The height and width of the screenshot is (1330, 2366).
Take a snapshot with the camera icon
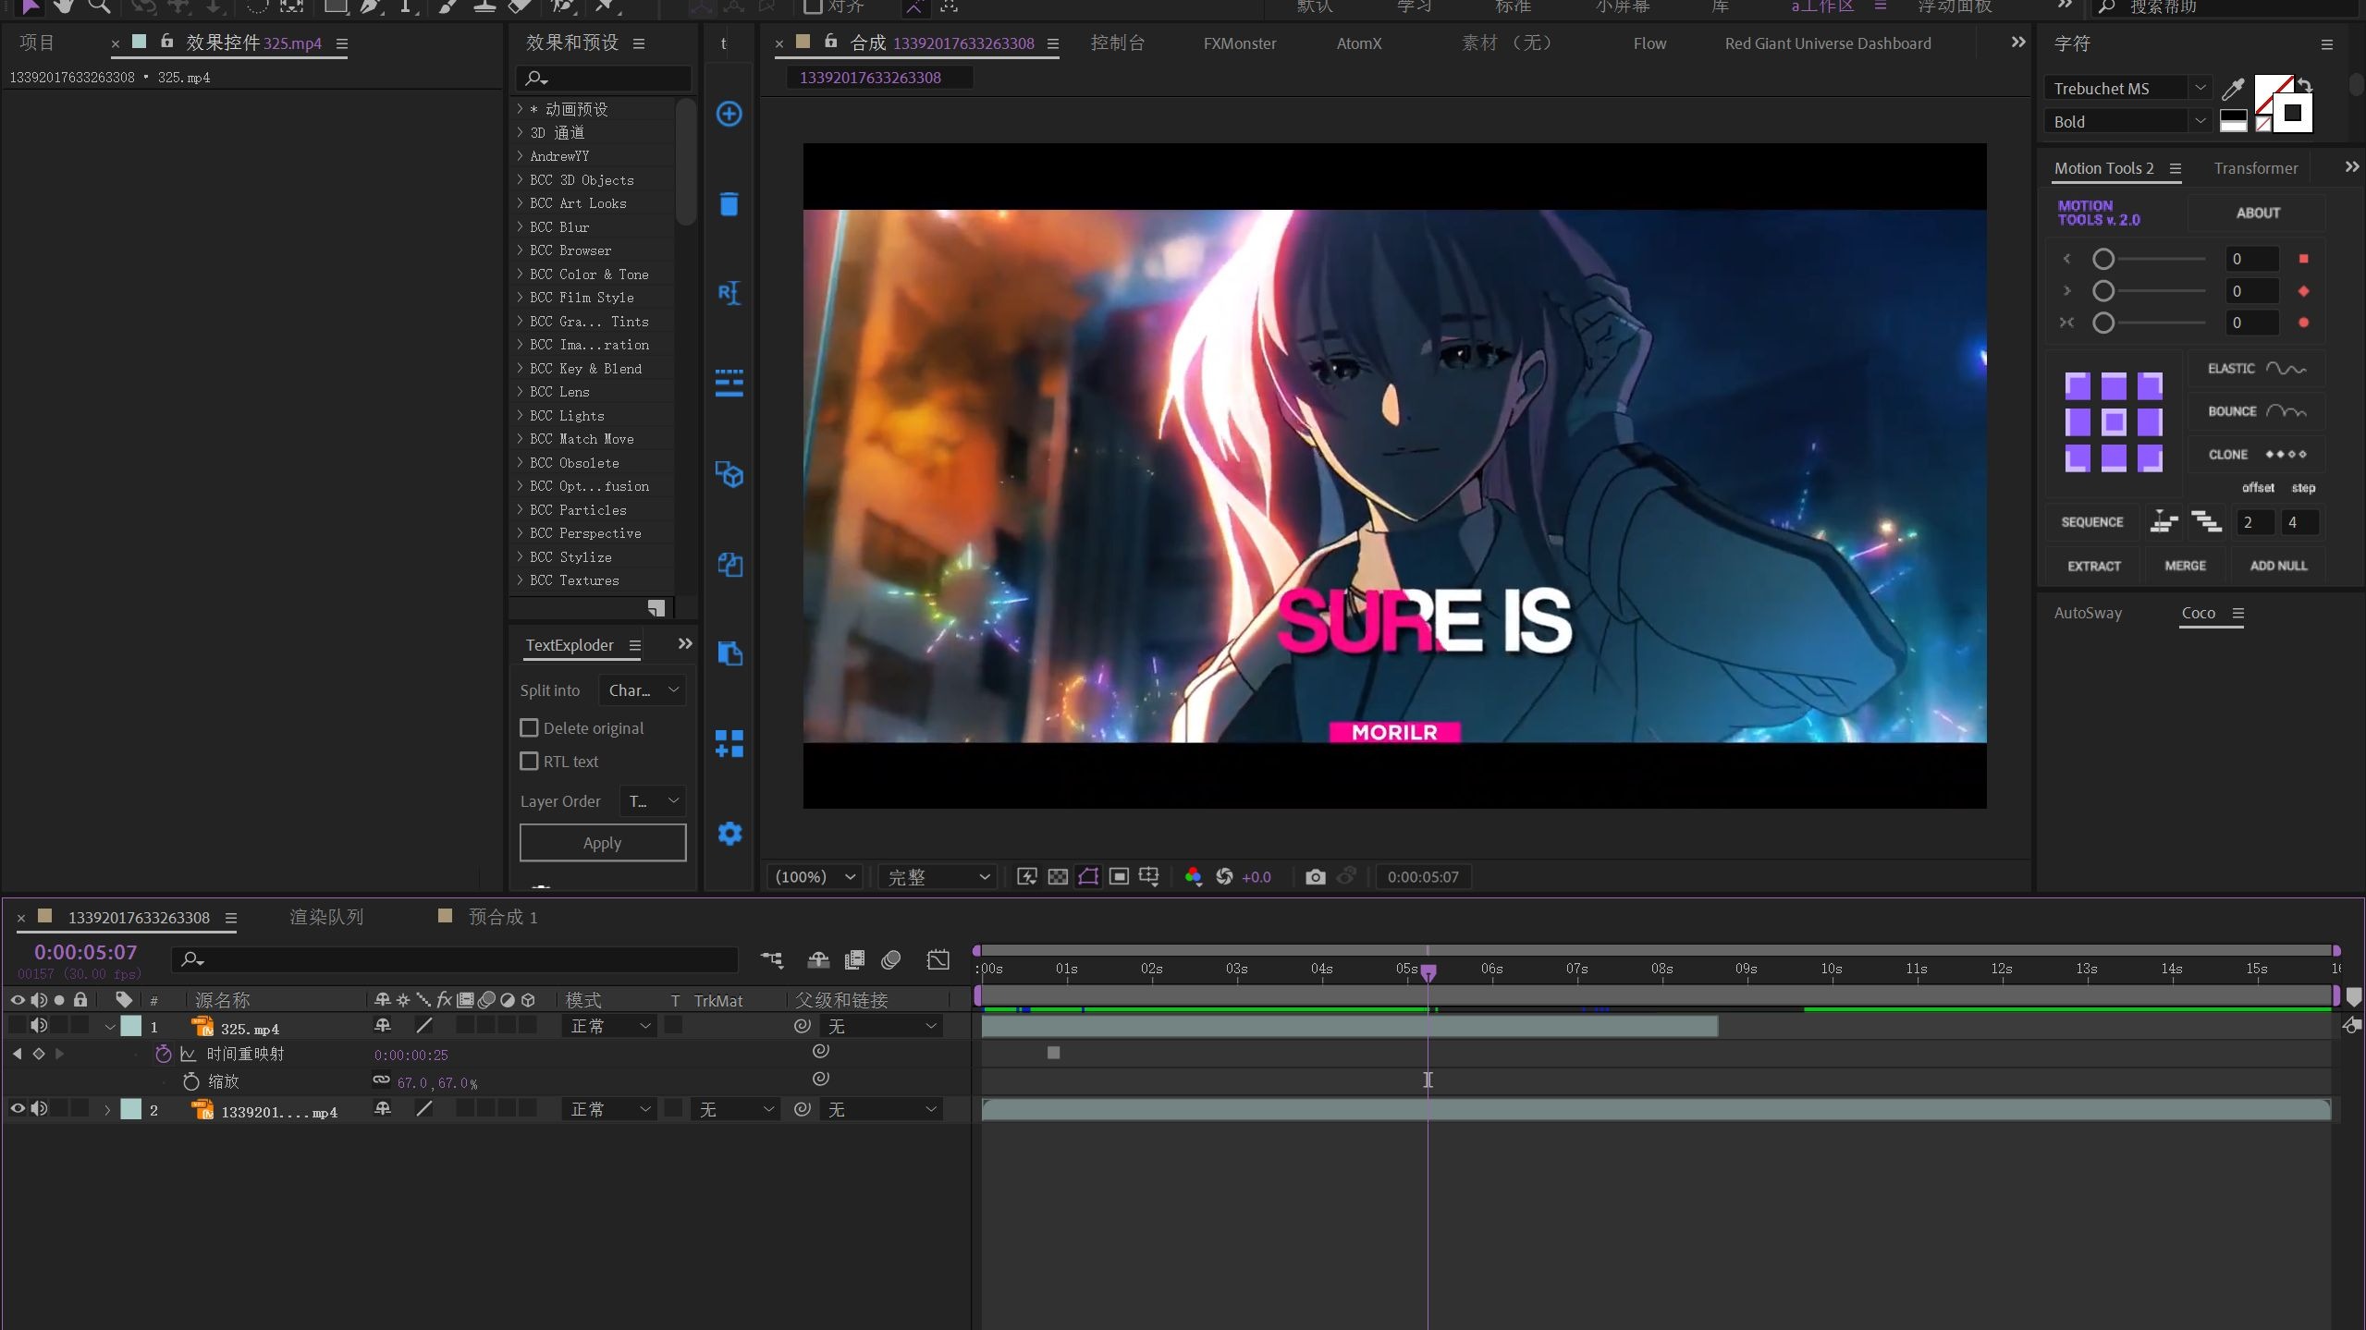[1315, 876]
